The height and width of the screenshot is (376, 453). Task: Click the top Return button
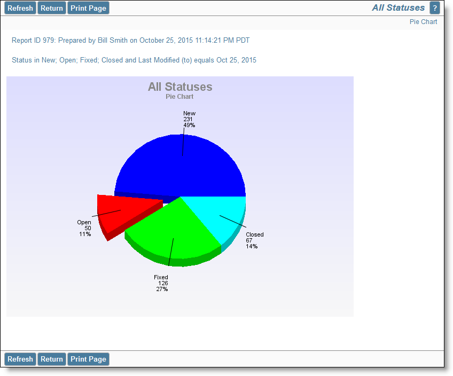point(51,7)
